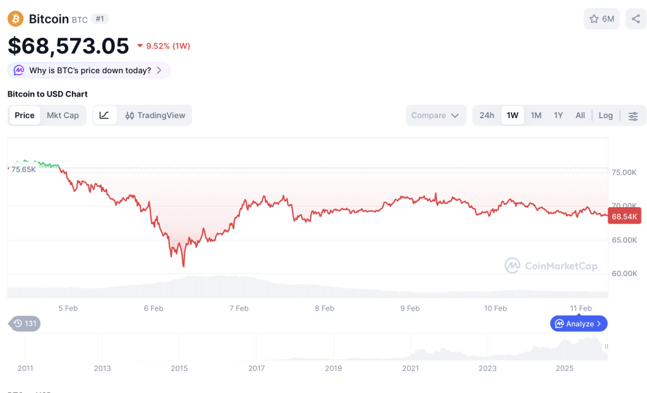The height and width of the screenshot is (393, 647).
Task: Select the 24h time range tab
Action: (x=487, y=116)
